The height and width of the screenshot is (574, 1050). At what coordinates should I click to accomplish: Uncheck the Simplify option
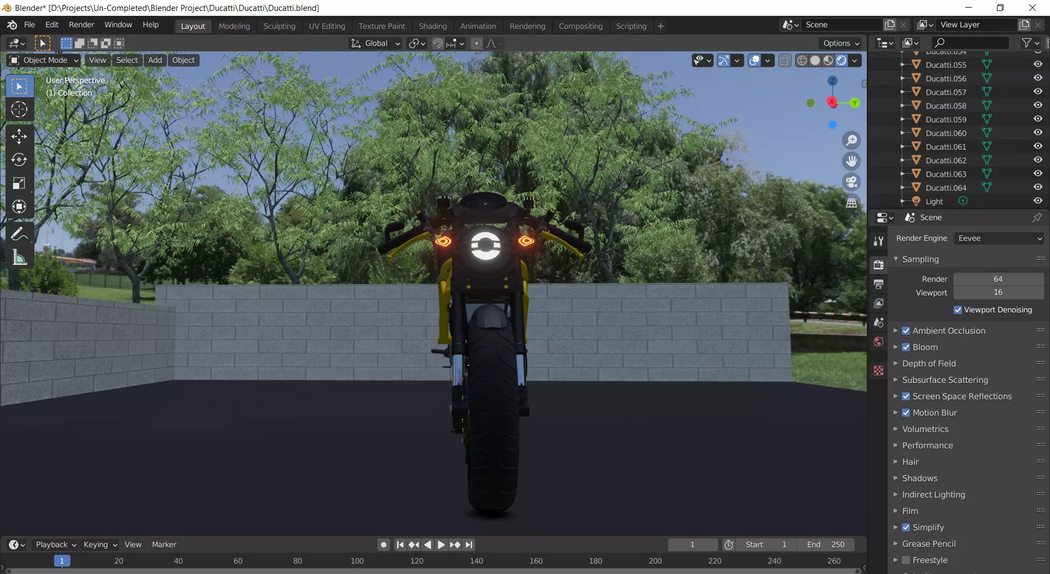coord(906,527)
